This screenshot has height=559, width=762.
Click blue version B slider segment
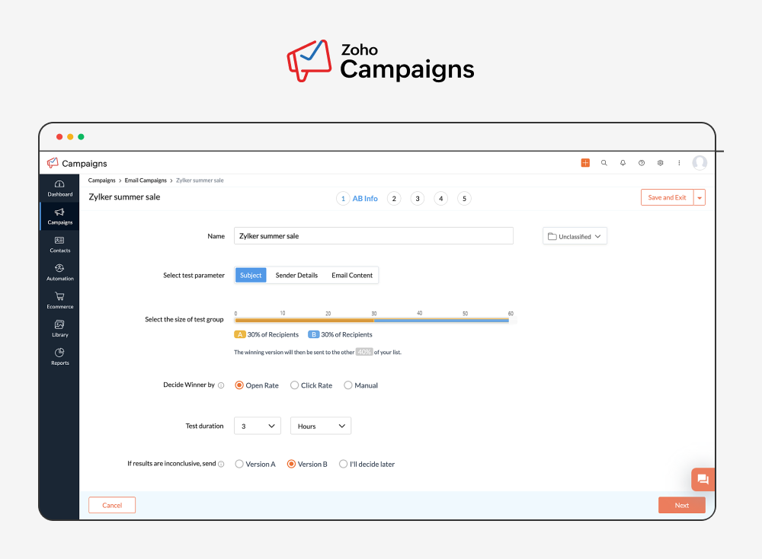[441, 321]
